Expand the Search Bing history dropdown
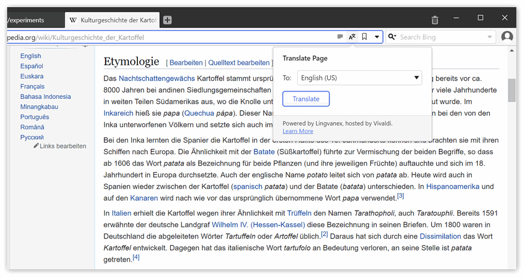 point(489,37)
